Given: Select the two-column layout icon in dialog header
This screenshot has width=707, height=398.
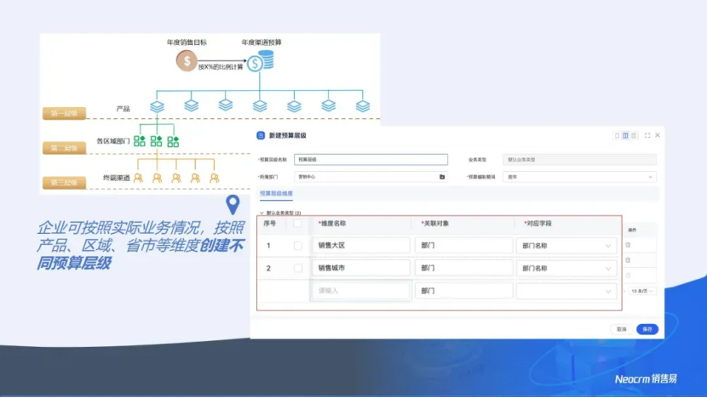Looking at the screenshot, I should pyautogui.click(x=626, y=135).
